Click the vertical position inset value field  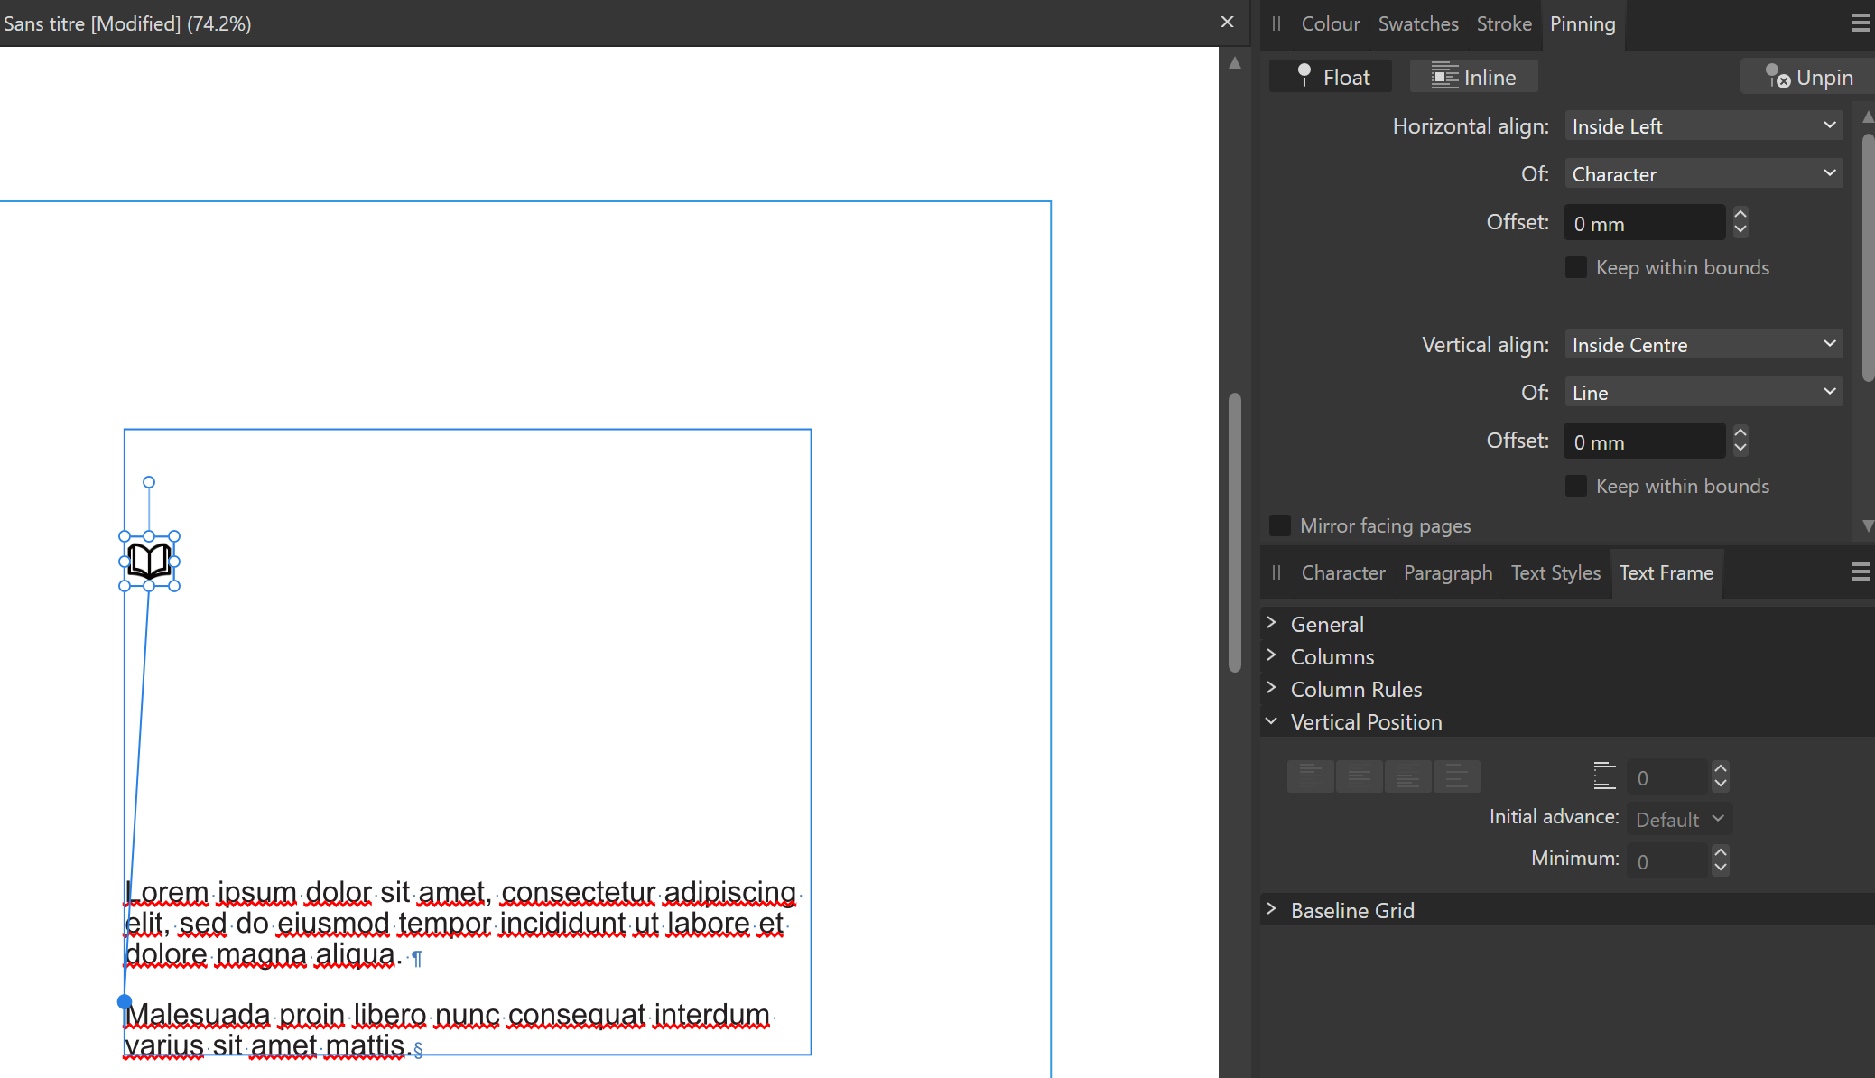1667,777
